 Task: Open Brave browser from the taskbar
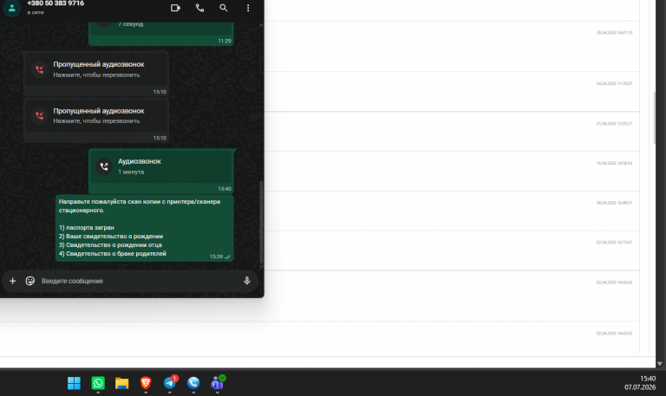pos(146,383)
